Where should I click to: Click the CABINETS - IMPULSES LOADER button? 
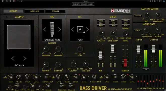pyautogui.click(x=83, y=4)
